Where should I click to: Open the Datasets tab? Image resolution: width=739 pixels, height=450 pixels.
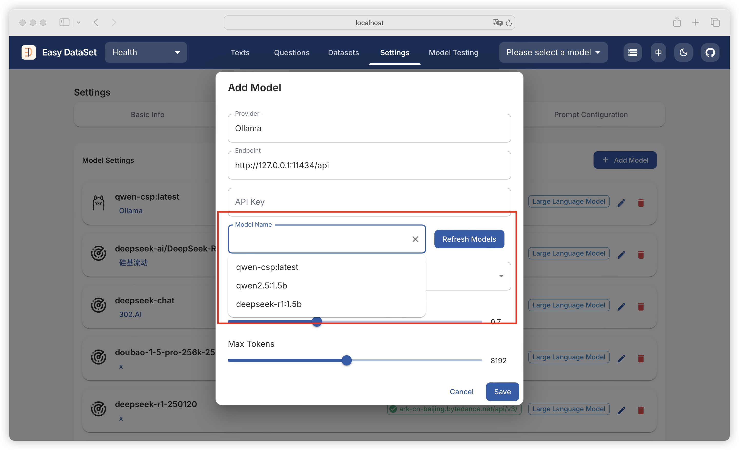pyautogui.click(x=343, y=53)
